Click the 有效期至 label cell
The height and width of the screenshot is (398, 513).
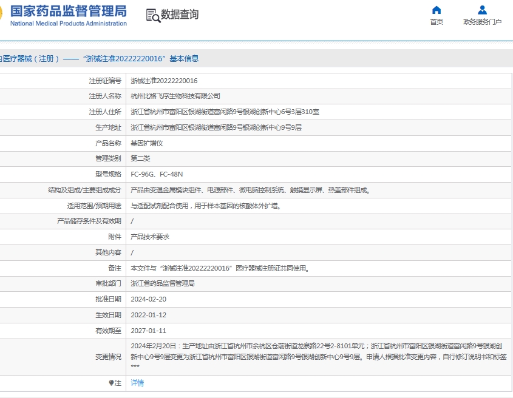coord(108,331)
